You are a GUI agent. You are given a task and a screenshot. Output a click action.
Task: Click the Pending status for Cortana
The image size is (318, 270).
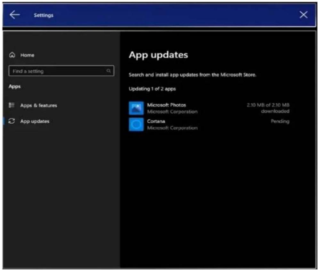pyautogui.click(x=280, y=121)
